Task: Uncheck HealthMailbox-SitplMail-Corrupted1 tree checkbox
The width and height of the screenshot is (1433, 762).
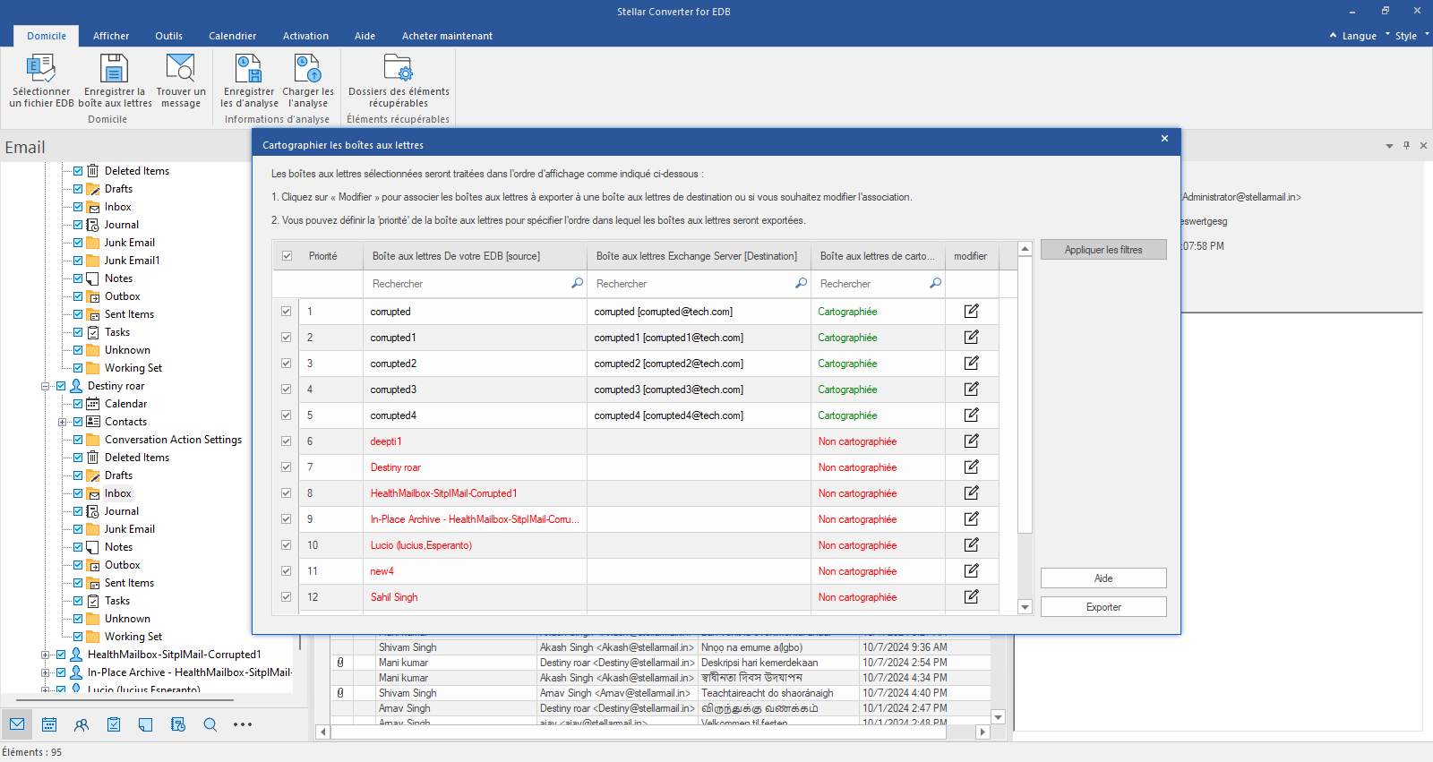Action: 61,655
